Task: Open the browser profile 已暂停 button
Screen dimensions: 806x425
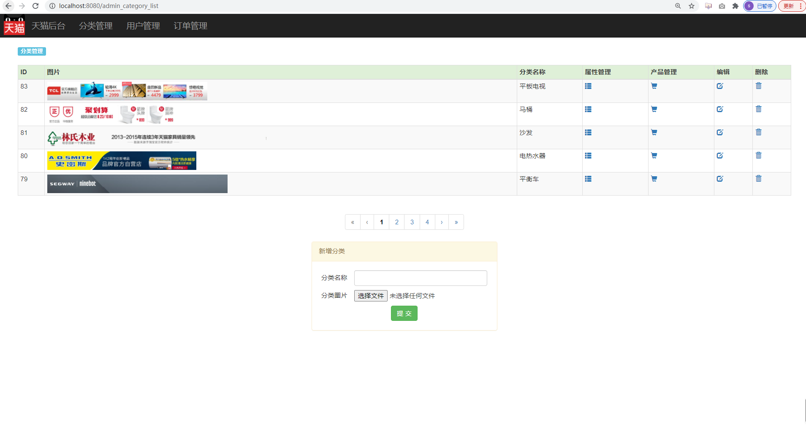Action: click(760, 6)
